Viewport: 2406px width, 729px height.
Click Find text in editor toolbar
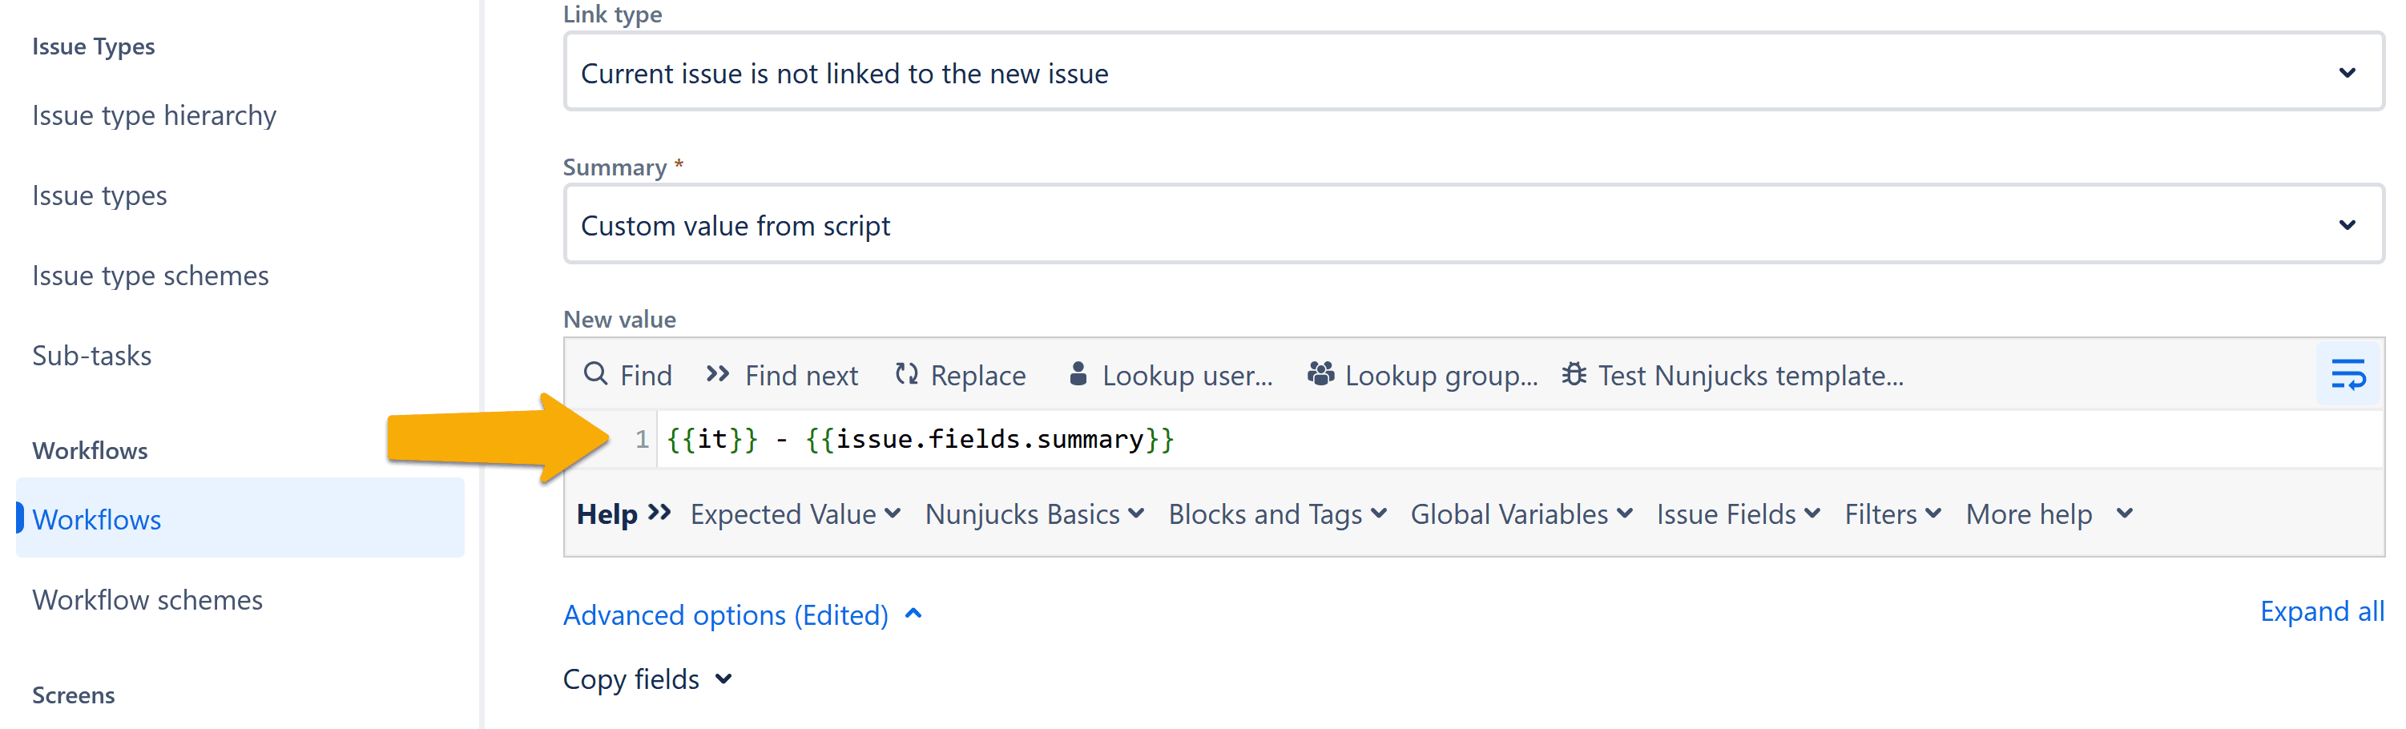tap(646, 375)
